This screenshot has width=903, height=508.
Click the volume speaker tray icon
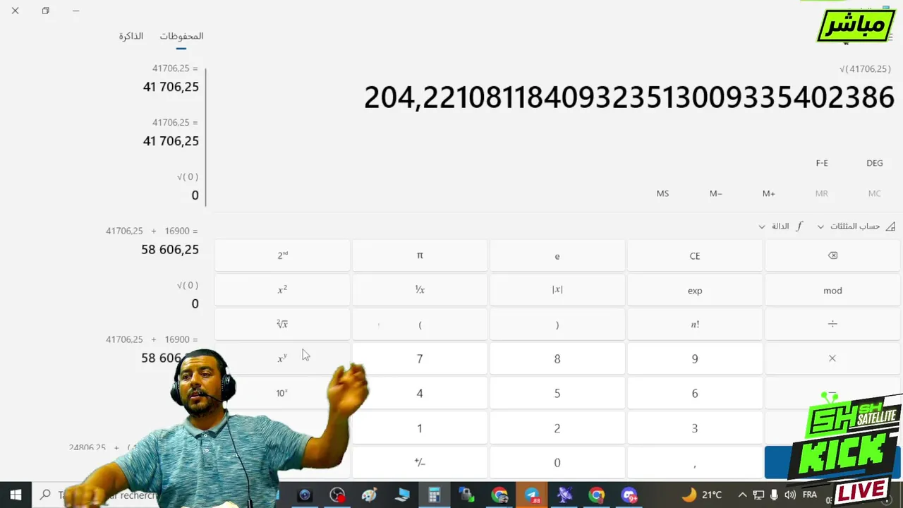click(x=790, y=495)
